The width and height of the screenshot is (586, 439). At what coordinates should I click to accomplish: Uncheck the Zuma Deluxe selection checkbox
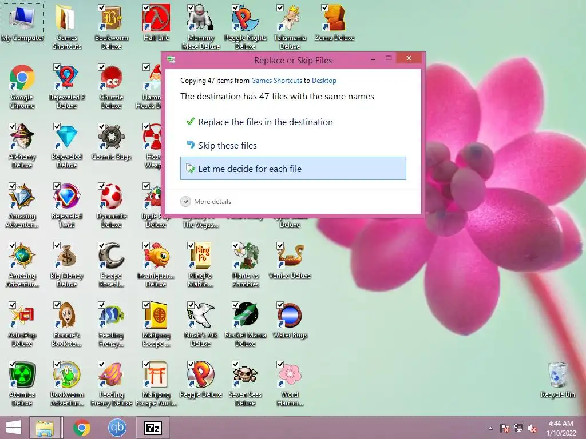(x=325, y=8)
